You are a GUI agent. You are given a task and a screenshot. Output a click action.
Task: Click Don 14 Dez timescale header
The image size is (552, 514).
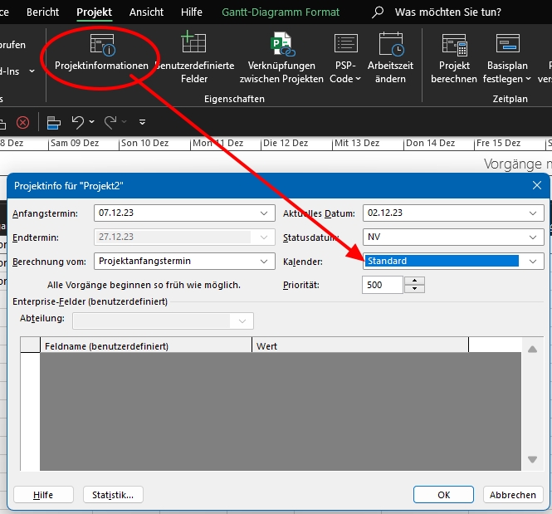coord(431,143)
